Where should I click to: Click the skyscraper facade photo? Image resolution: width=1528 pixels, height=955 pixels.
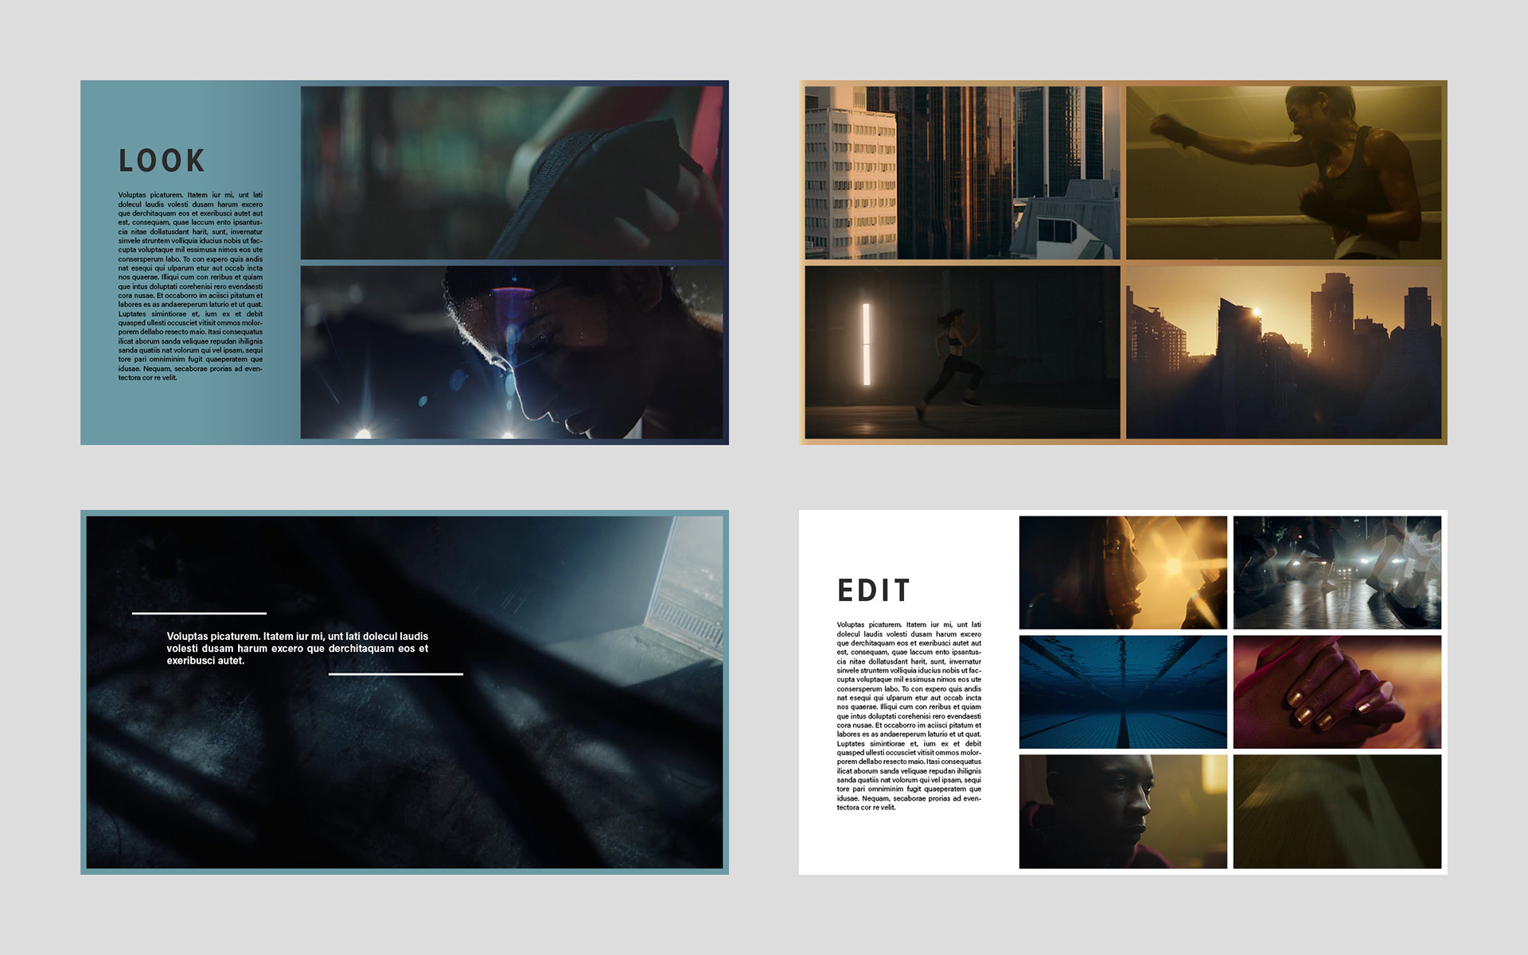[961, 173]
